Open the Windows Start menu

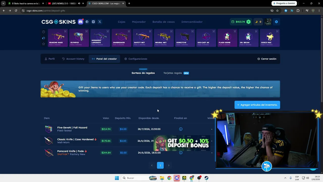click(117, 178)
